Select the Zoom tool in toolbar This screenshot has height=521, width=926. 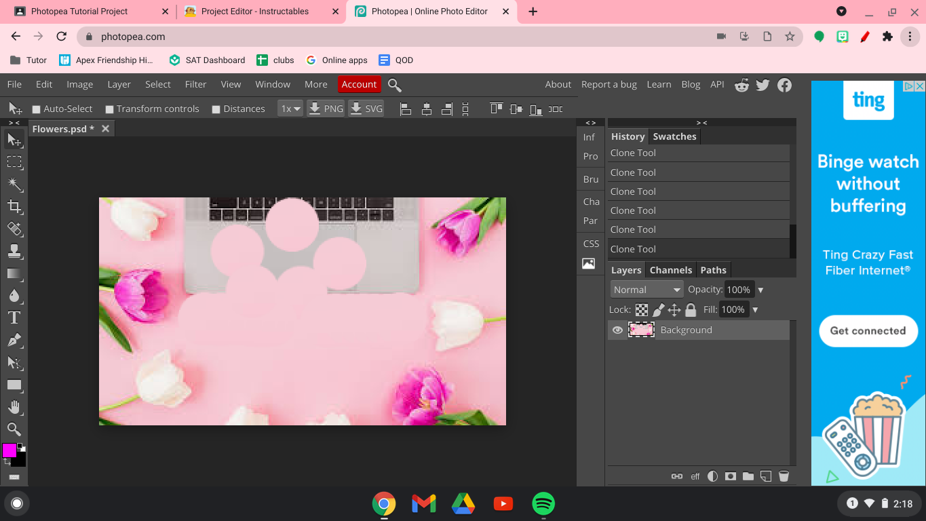coord(14,429)
